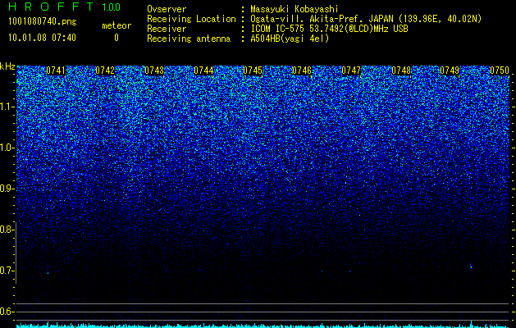Click the Receiver label
Image resolution: width=516 pixels, height=328 pixels.
click(x=167, y=29)
